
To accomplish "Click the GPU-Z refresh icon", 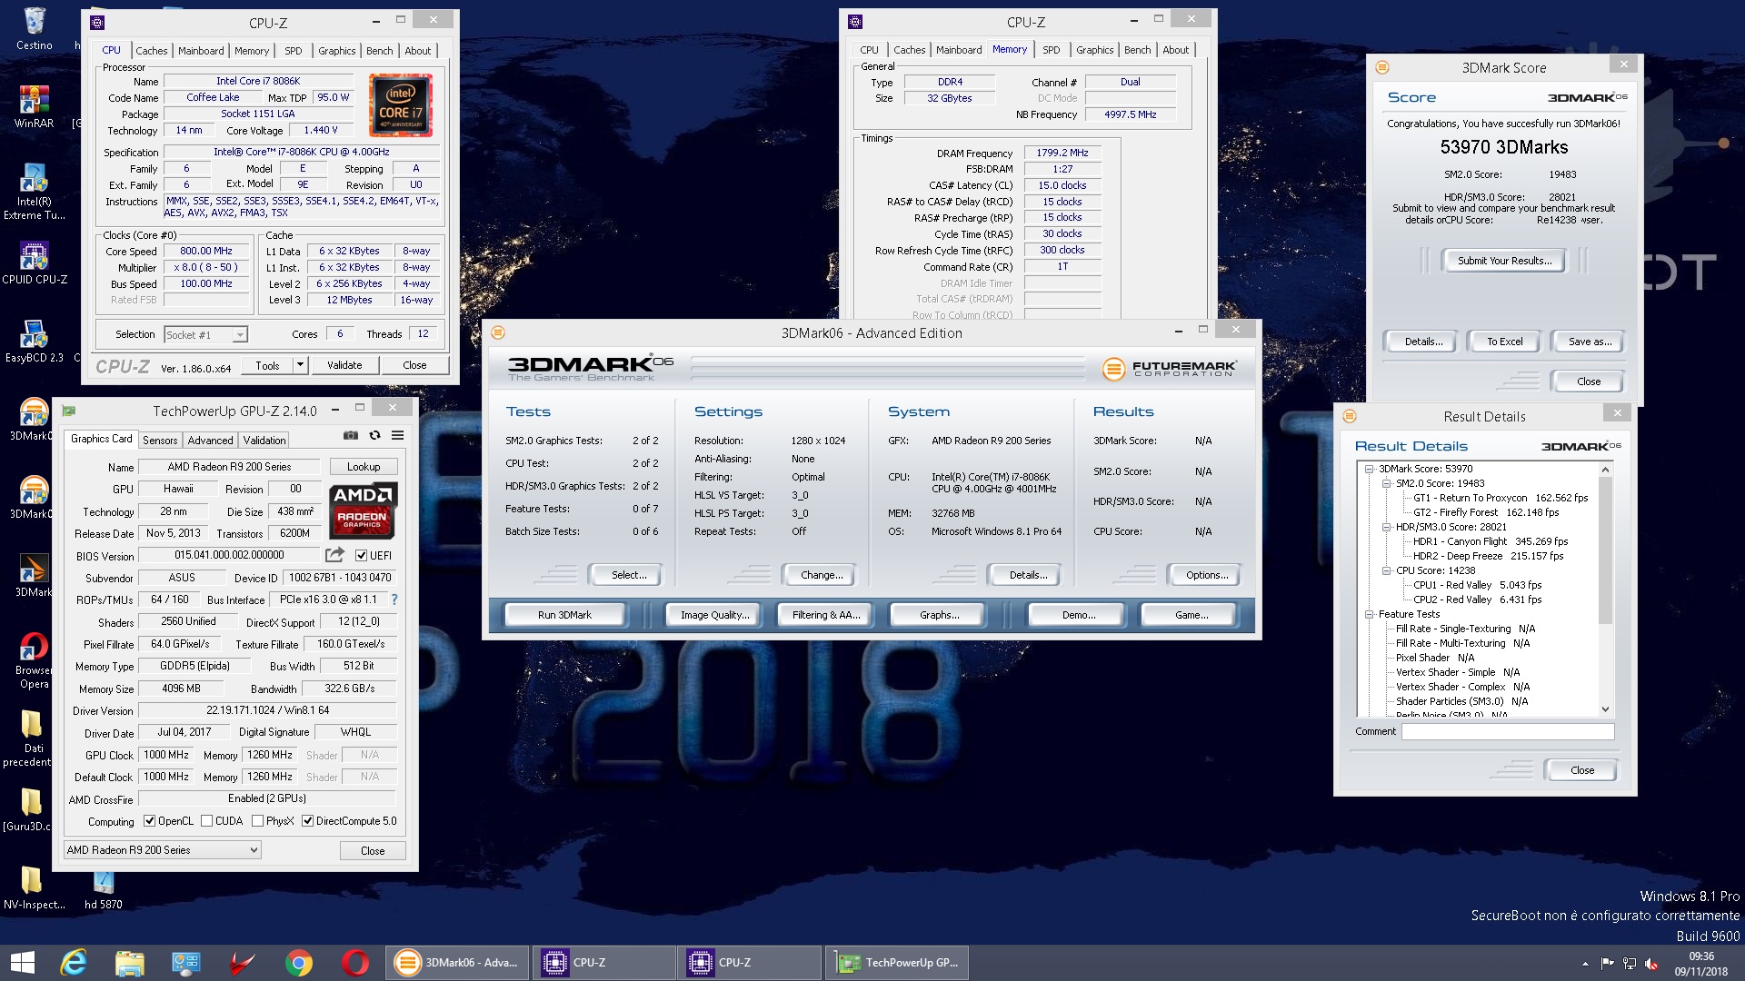I will tap(374, 436).
